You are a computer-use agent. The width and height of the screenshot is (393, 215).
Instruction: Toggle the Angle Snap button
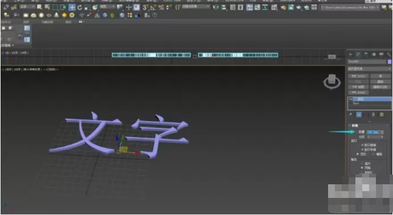(153, 7)
